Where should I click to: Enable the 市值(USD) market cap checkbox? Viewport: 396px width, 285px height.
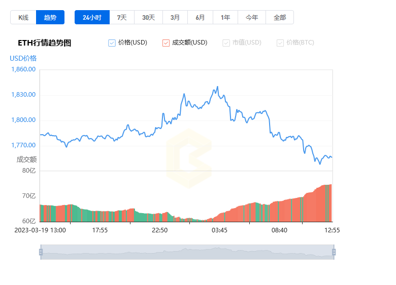pos(226,43)
